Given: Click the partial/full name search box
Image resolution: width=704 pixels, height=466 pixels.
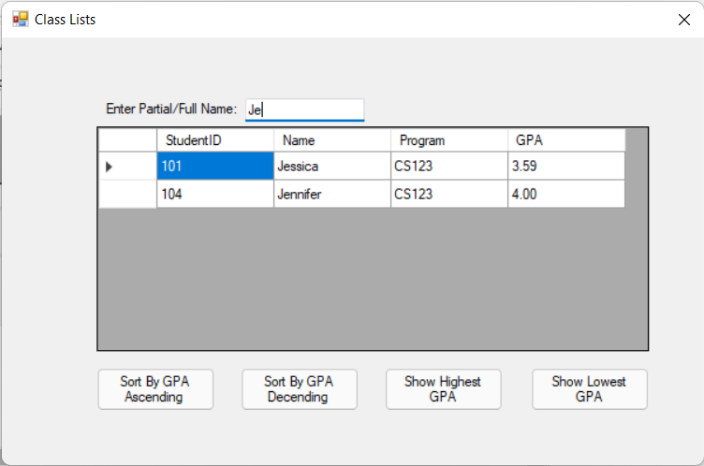Looking at the screenshot, I should [304, 109].
